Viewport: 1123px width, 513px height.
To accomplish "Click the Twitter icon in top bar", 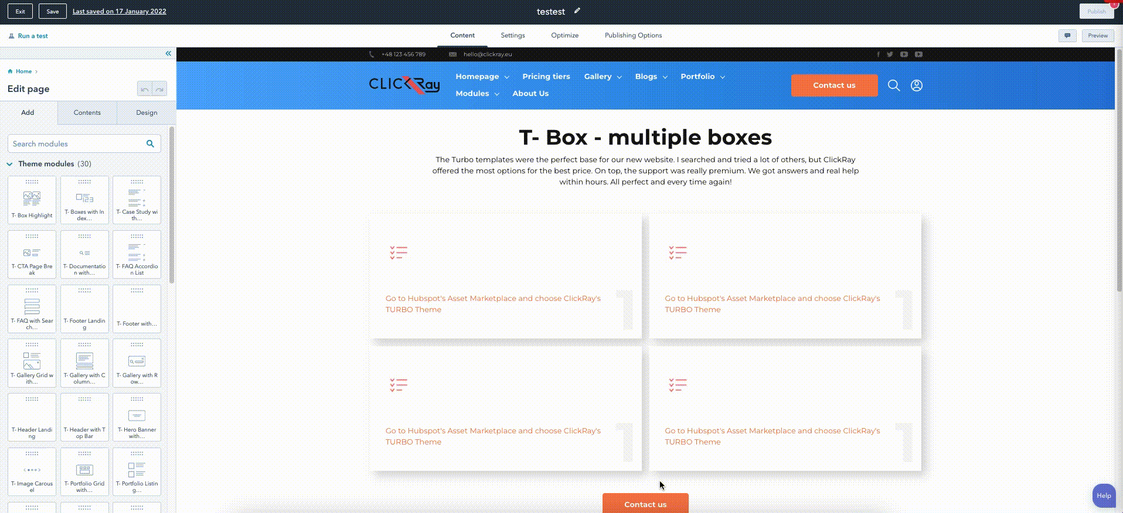I will click(890, 54).
